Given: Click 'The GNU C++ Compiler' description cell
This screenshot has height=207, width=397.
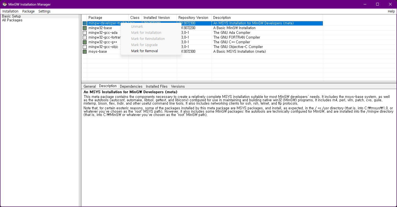Looking at the screenshot, I should click(x=232, y=42).
